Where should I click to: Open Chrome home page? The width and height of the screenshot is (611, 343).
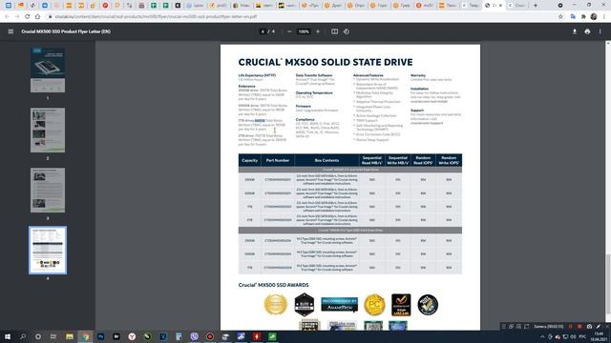[x=37, y=17]
